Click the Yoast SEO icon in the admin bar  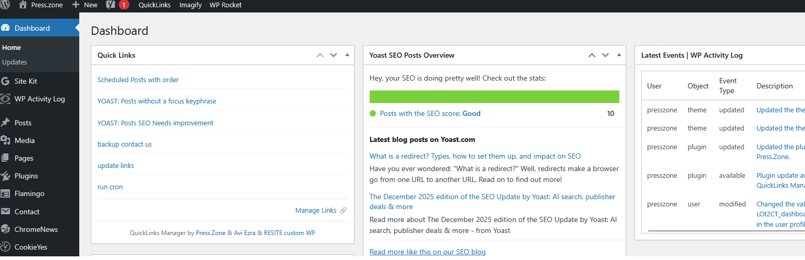click(x=111, y=5)
